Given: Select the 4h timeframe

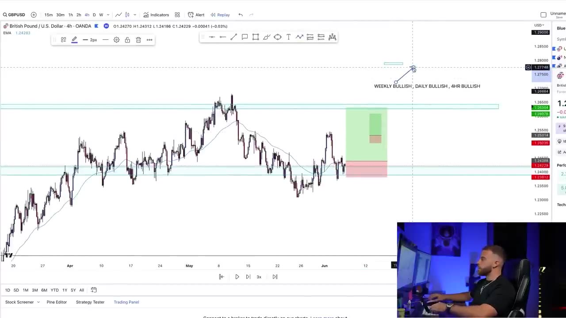Looking at the screenshot, I should pos(87,15).
